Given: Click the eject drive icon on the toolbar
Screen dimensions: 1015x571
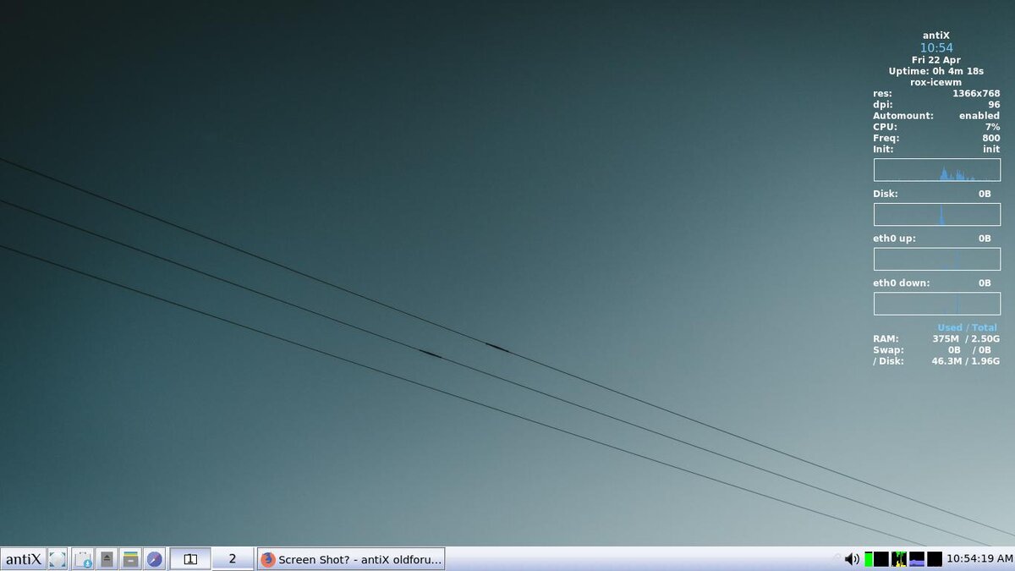Looking at the screenshot, I should tap(107, 558).
